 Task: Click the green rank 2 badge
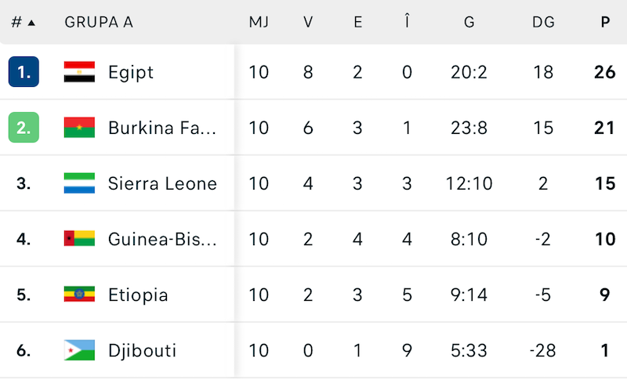click(24, 128)
